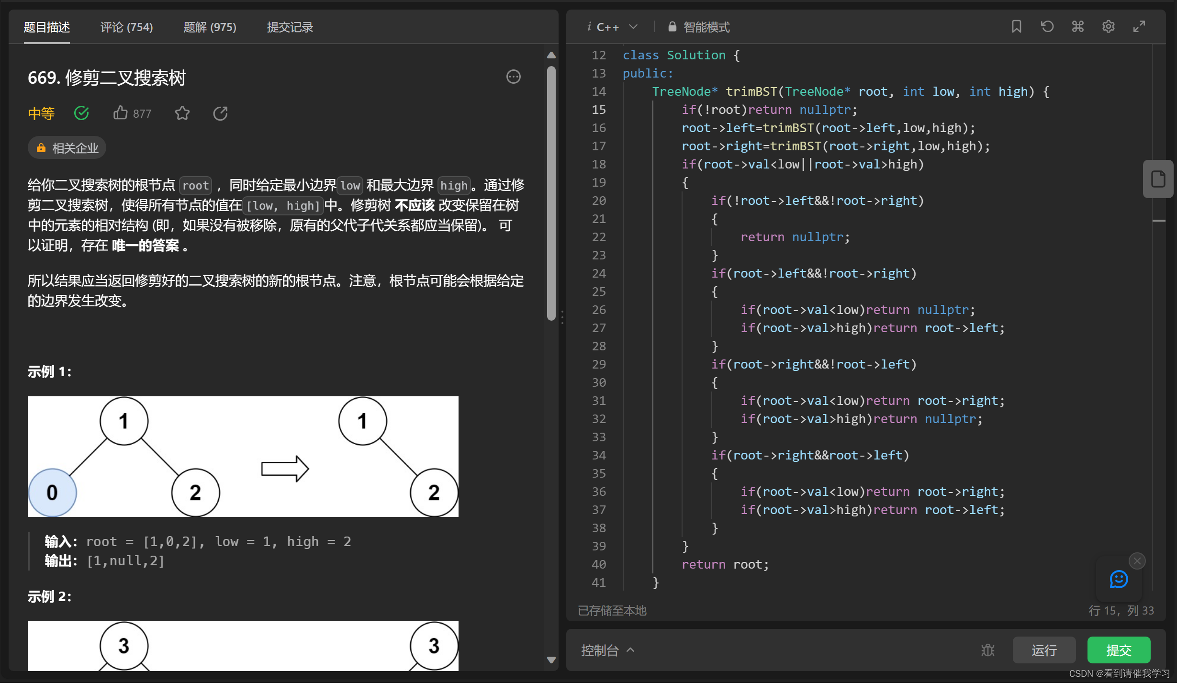Screen dimensions: 1177x683
Task: Click the 'class Solution {' line
Action: click(x=681, y=55)
